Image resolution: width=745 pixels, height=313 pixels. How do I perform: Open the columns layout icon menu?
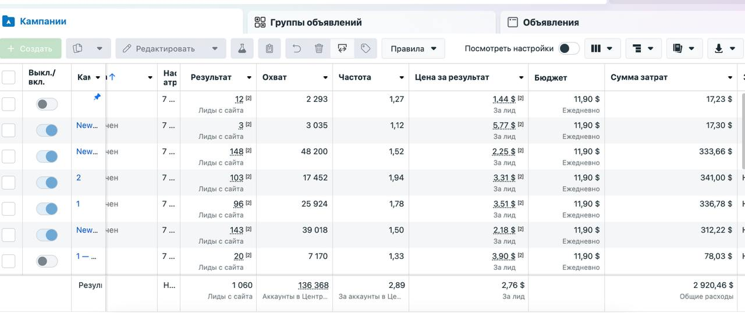tap(602, 49)
